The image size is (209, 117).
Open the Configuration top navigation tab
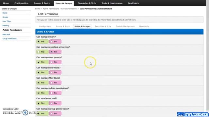pos(22,3)
